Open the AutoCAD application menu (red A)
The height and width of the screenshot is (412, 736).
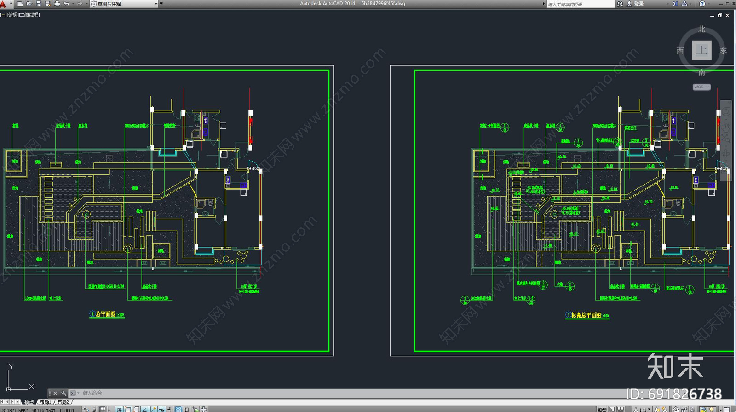3,4
